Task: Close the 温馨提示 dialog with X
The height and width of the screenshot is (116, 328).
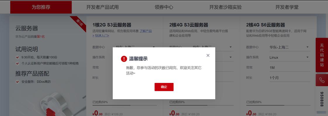Action: (208, 55)
